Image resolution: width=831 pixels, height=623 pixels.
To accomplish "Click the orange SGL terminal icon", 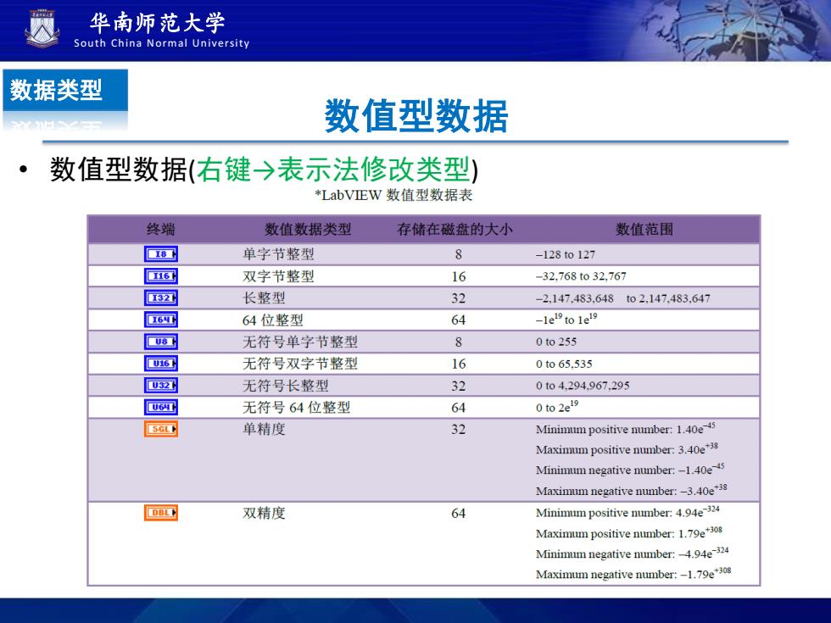I will 161,429.
